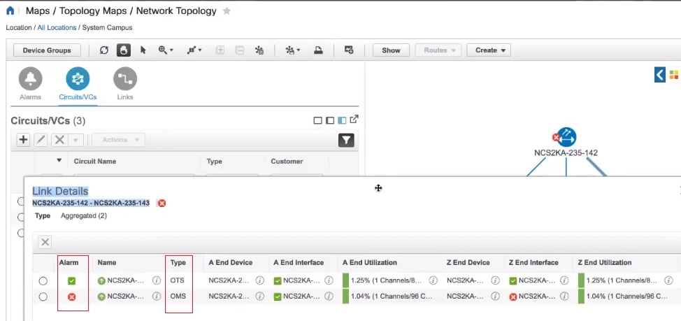681x321 pixels.
Task: Click the A End Utilization bar for OTS
Action: (345, 280)
